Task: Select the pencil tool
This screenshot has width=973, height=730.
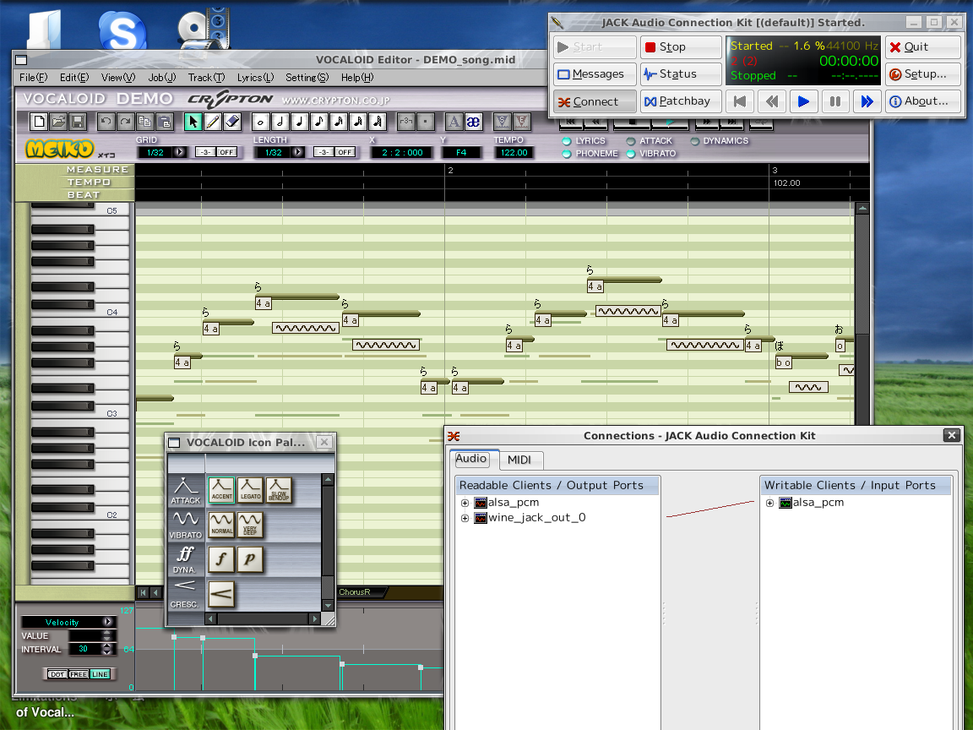Action: click(x=212, y=121)
